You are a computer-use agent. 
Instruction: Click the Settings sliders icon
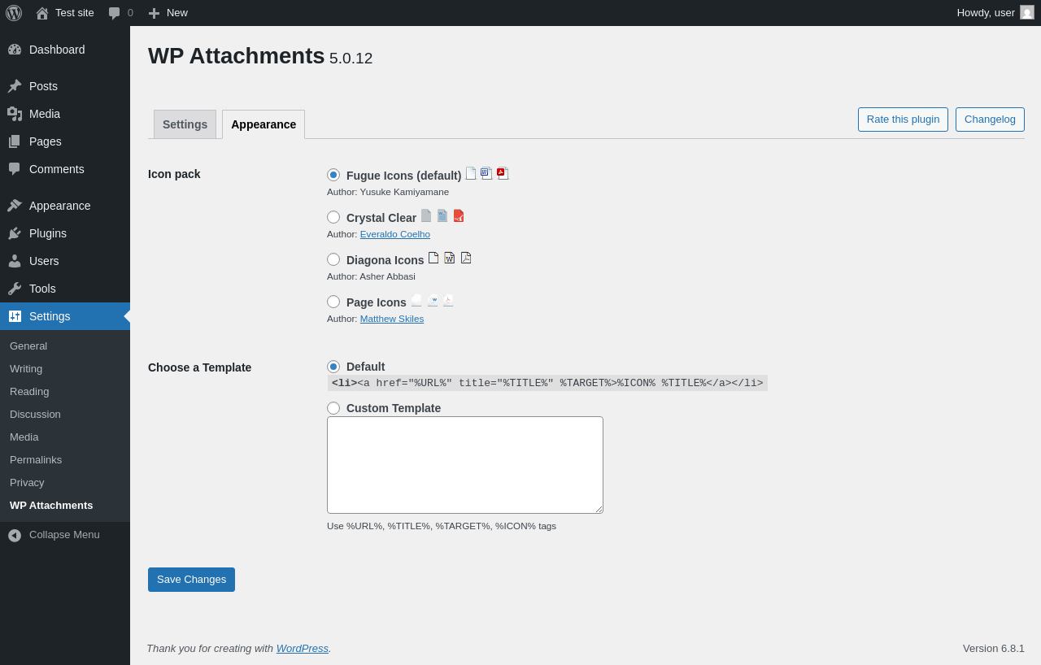coord(15,316)
